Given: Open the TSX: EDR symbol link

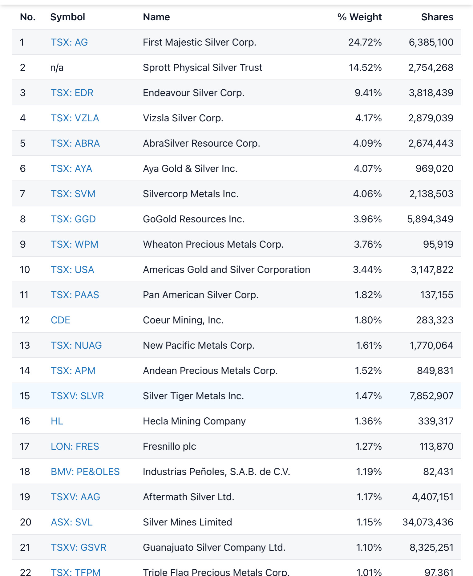Looking at the screenshot, I should [x=72, y=93].
